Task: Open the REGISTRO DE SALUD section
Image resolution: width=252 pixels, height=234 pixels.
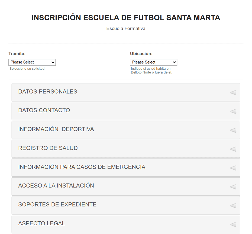Action: pos(126,149)
